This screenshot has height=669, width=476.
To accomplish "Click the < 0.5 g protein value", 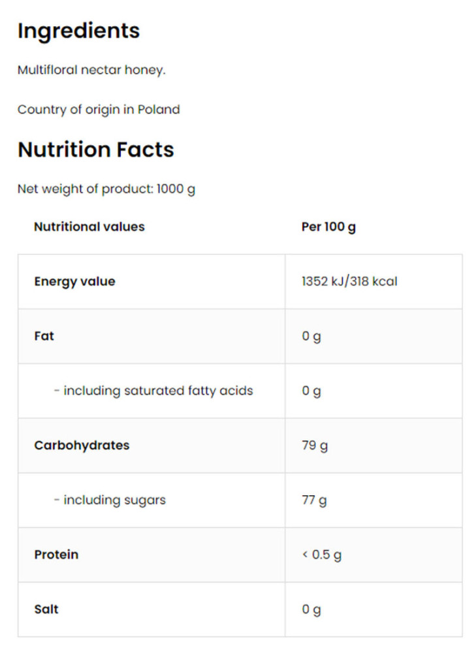I will click(x=322, y=555).
